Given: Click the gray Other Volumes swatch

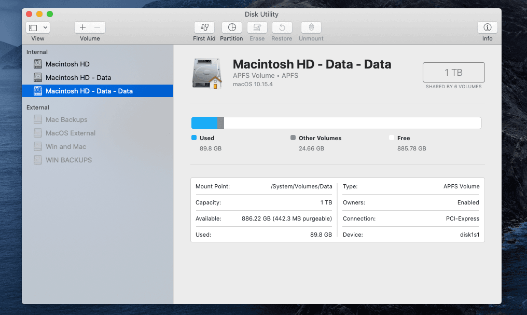Looking at the screenshot, I should coord(293,138).
